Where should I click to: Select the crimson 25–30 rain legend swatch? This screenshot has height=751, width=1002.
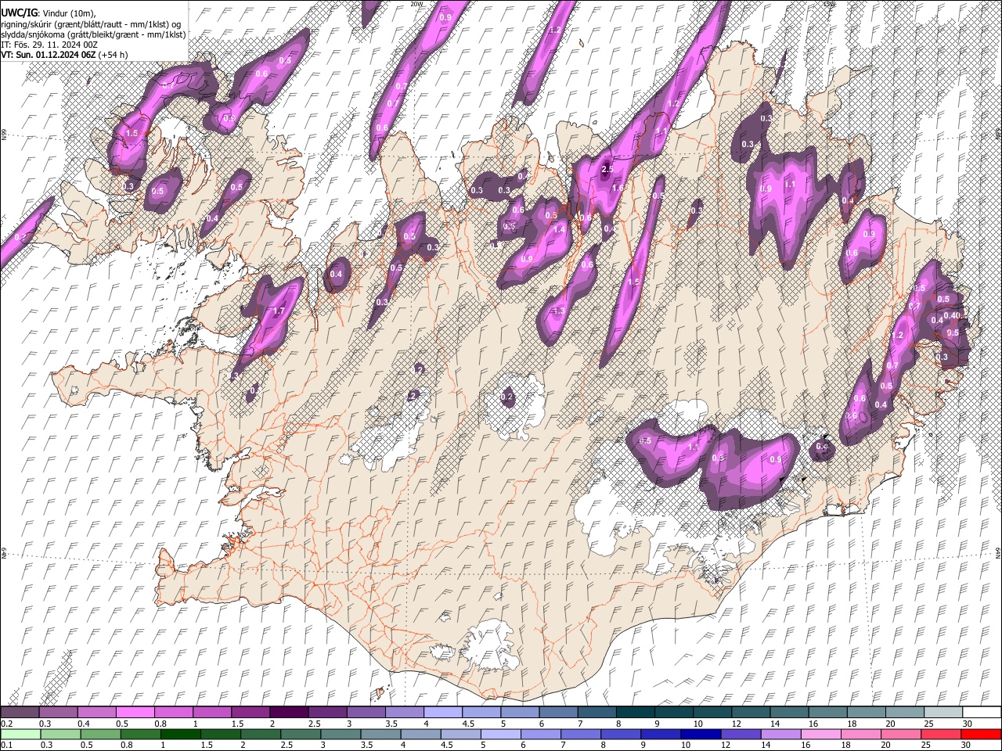tap(941, 734)
